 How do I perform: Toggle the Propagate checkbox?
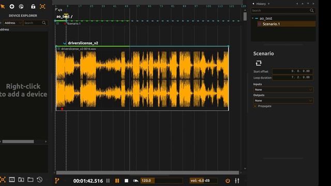point(255,106)
